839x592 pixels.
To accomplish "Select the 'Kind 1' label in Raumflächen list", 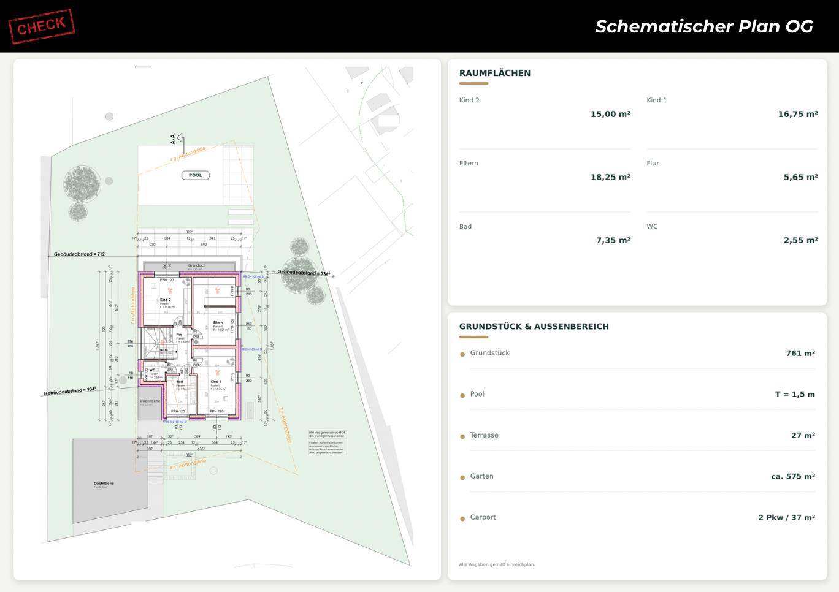I will click(656, 100).
